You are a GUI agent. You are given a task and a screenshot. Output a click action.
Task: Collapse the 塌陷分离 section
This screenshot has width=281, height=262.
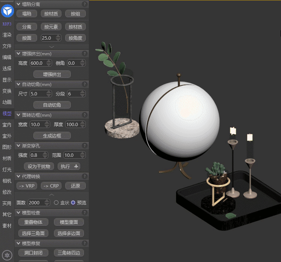(x=18, y=4)
